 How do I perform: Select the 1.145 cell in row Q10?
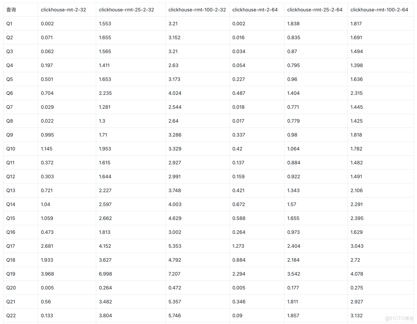tap(47, 149)
